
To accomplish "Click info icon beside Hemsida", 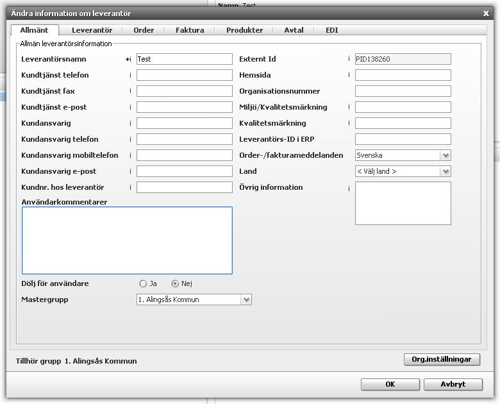I will 349,74.
